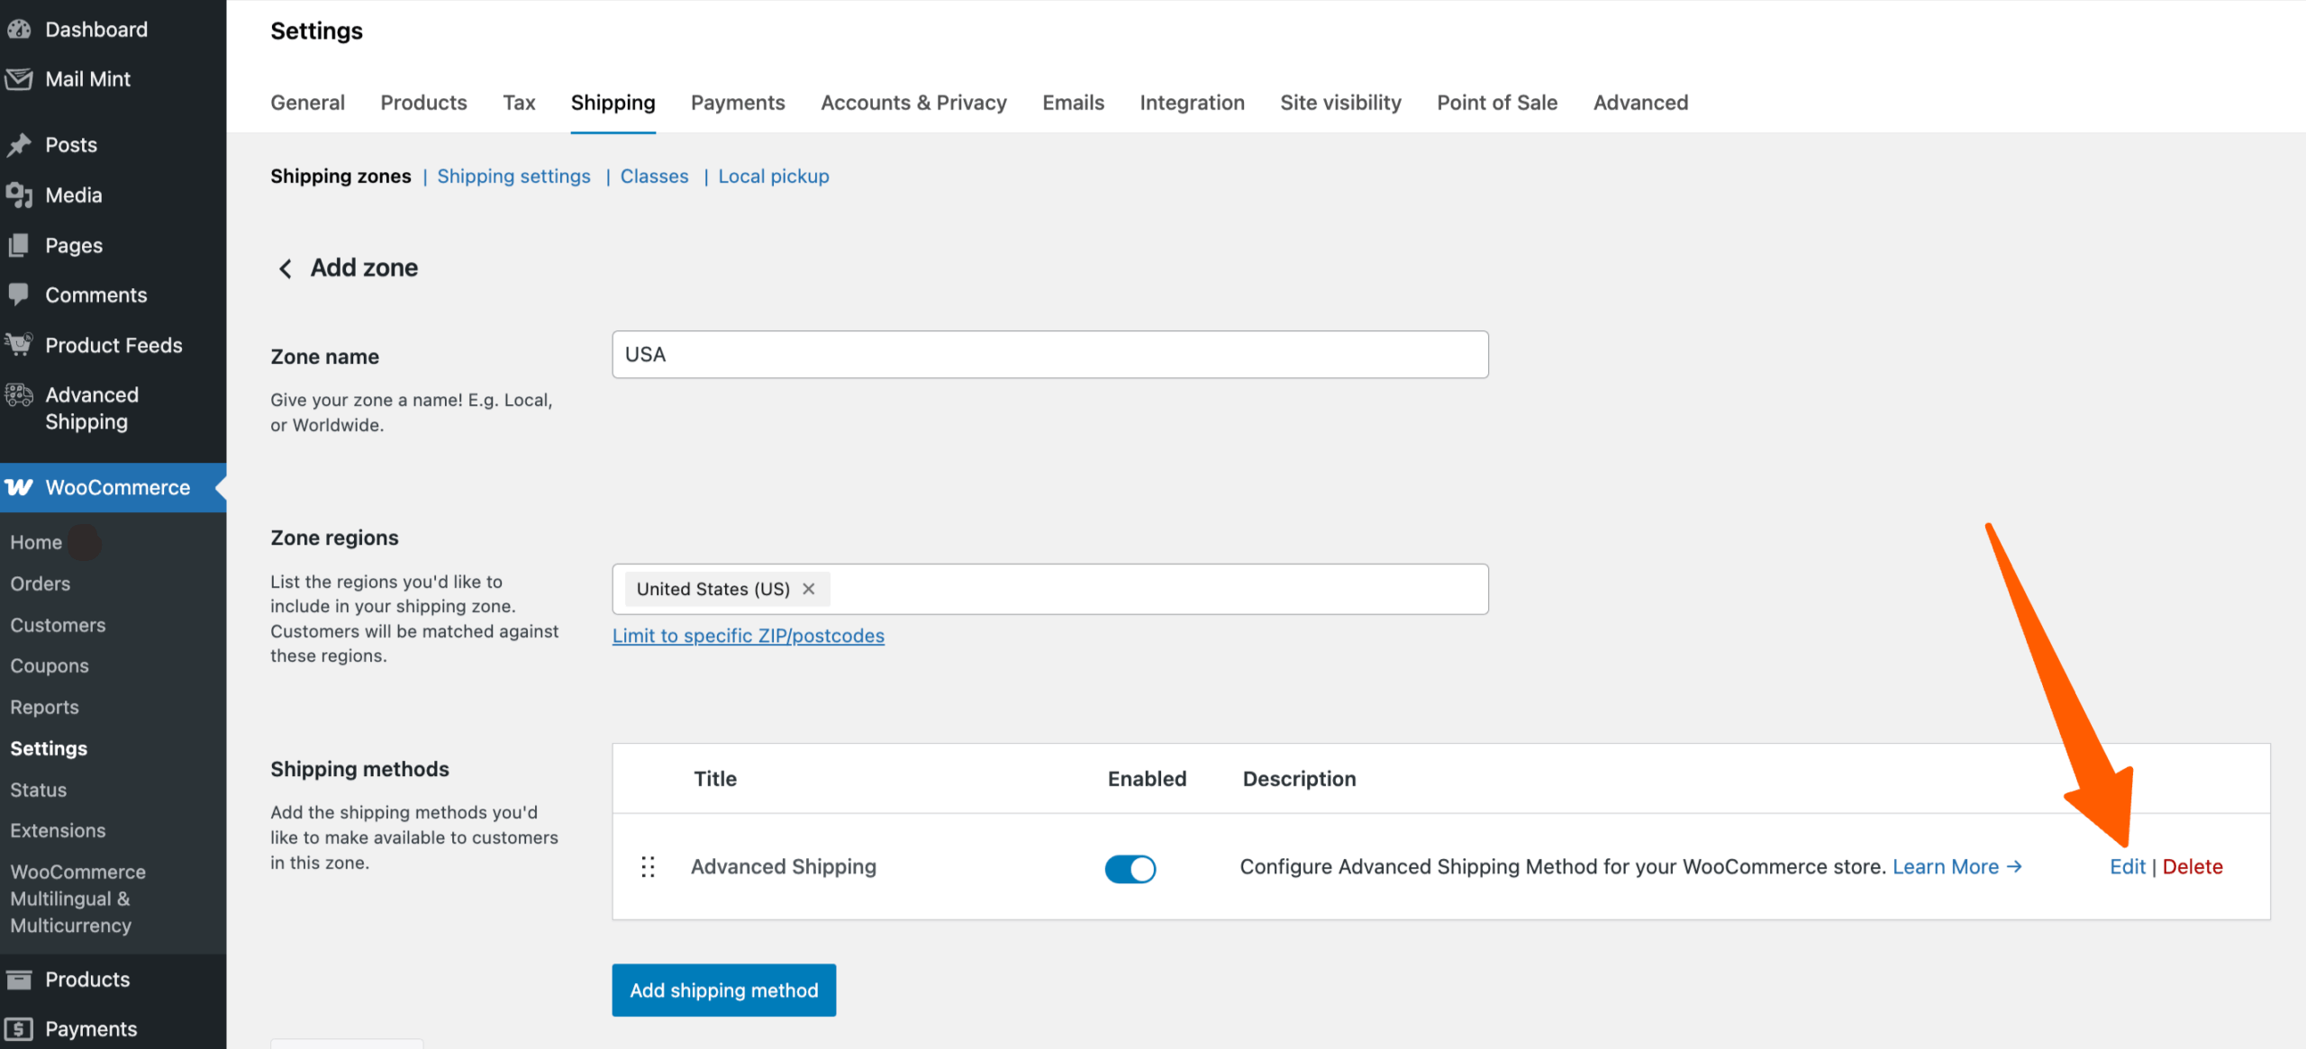Open the Emails tab

pyautogui.click(x=1073, y=103)
